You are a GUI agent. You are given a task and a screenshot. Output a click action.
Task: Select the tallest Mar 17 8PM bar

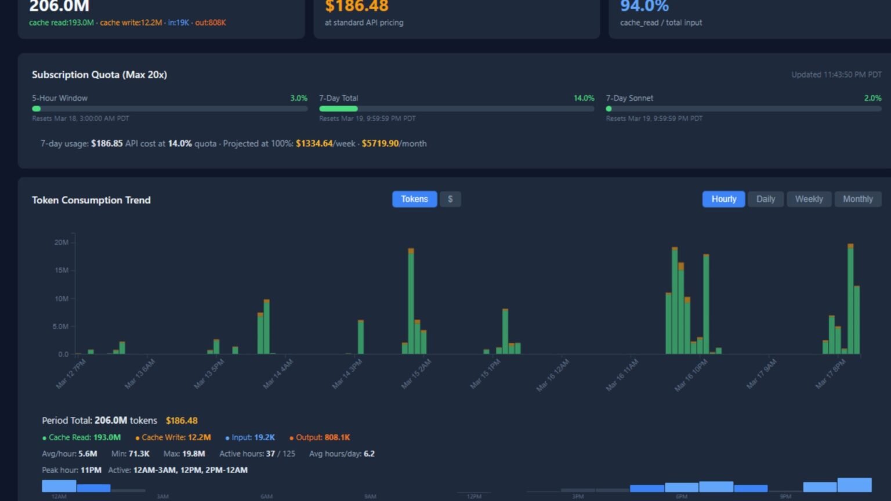[850, 299]
